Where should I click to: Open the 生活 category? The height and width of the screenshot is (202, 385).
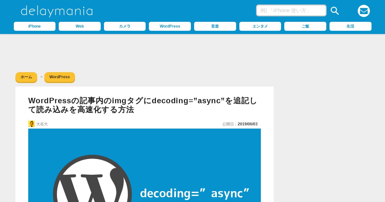click(350, 26)
